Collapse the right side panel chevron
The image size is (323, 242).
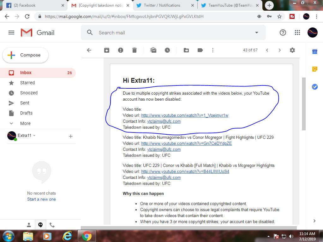point(314,221)
